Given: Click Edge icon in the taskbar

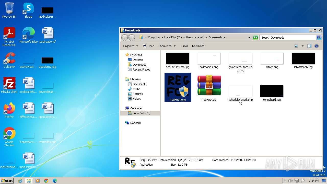Looking at the screenshot, I should (55, 181).
